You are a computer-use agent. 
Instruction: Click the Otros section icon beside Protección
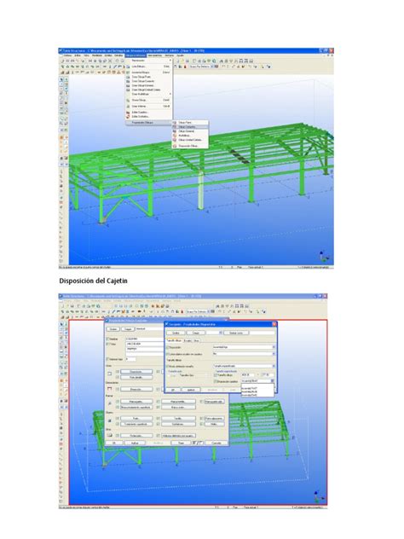coord(110,435)
